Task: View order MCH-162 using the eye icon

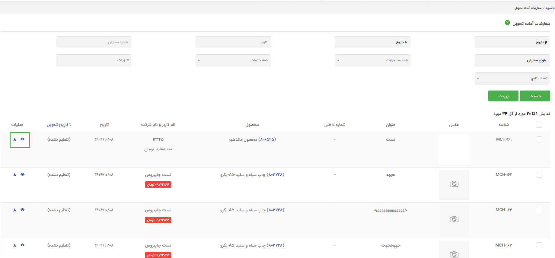Action: point(22,174)
